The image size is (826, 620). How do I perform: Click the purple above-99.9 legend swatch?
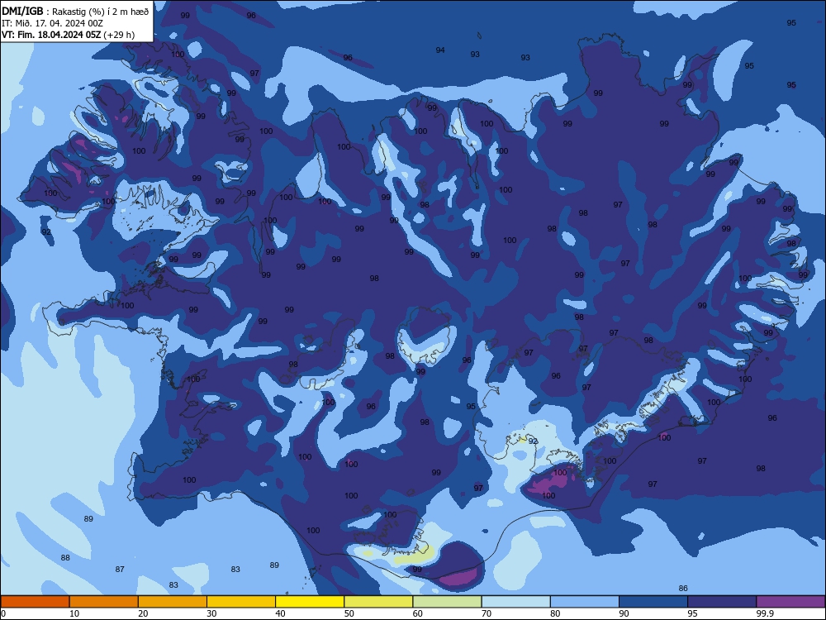(x=790, y=602)
